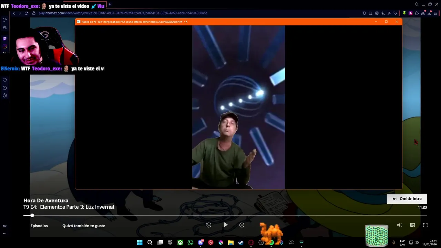Open the sidebar three-dots menu
The height and width of the screenshot is (248, 441).
tap(4, 233)
